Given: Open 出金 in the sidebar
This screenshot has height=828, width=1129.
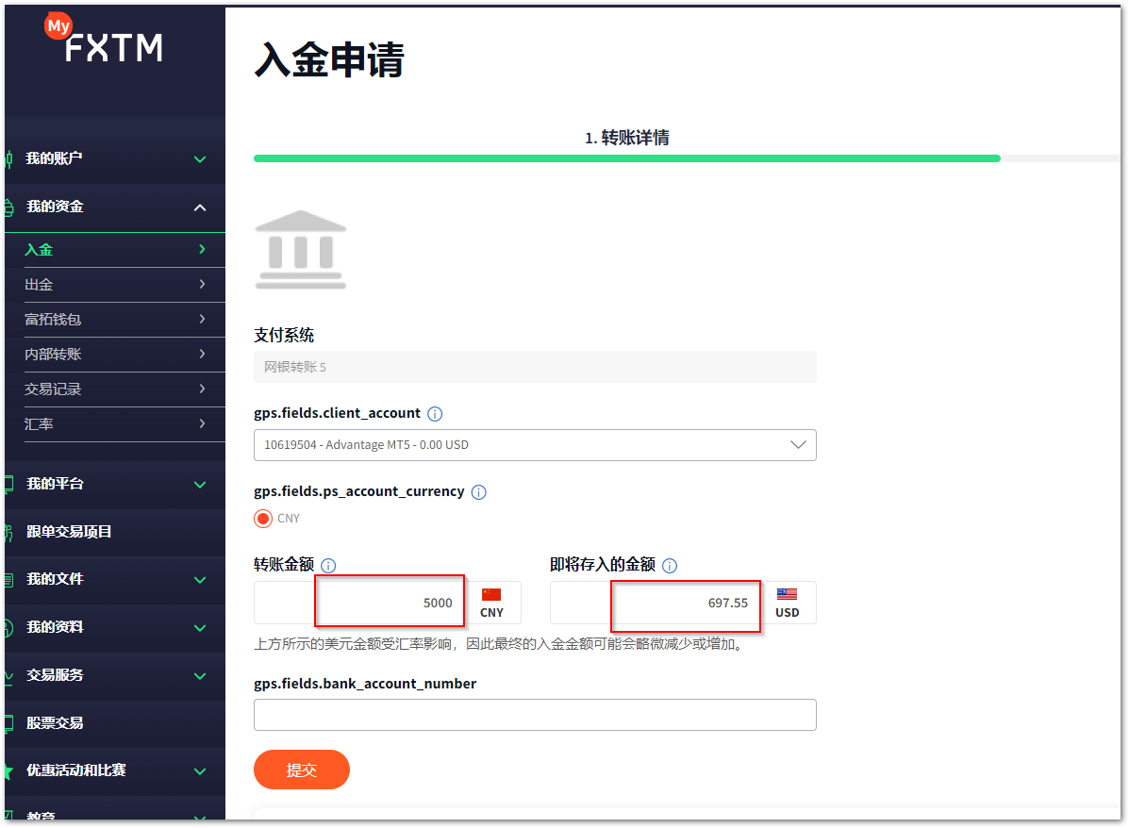Looking at the screenshot, I should (115, 285).
